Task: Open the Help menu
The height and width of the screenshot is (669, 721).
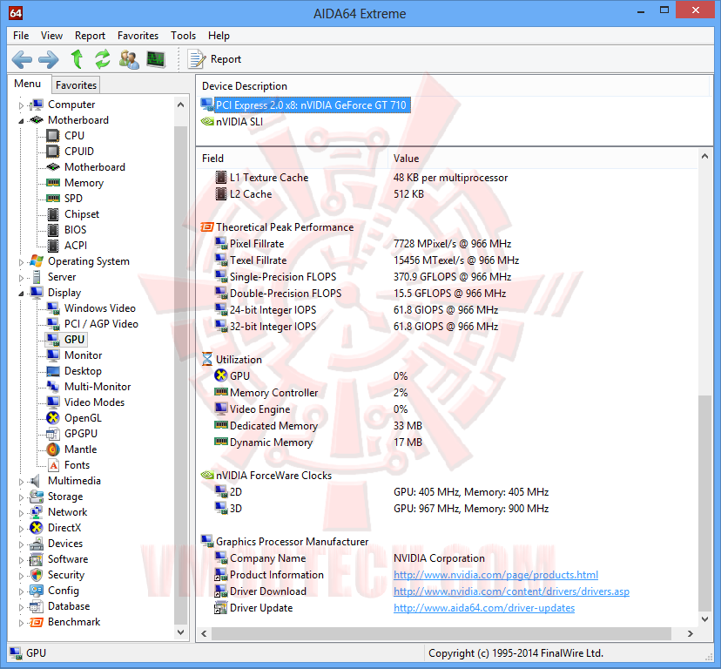Action: (x=219, y=36)
